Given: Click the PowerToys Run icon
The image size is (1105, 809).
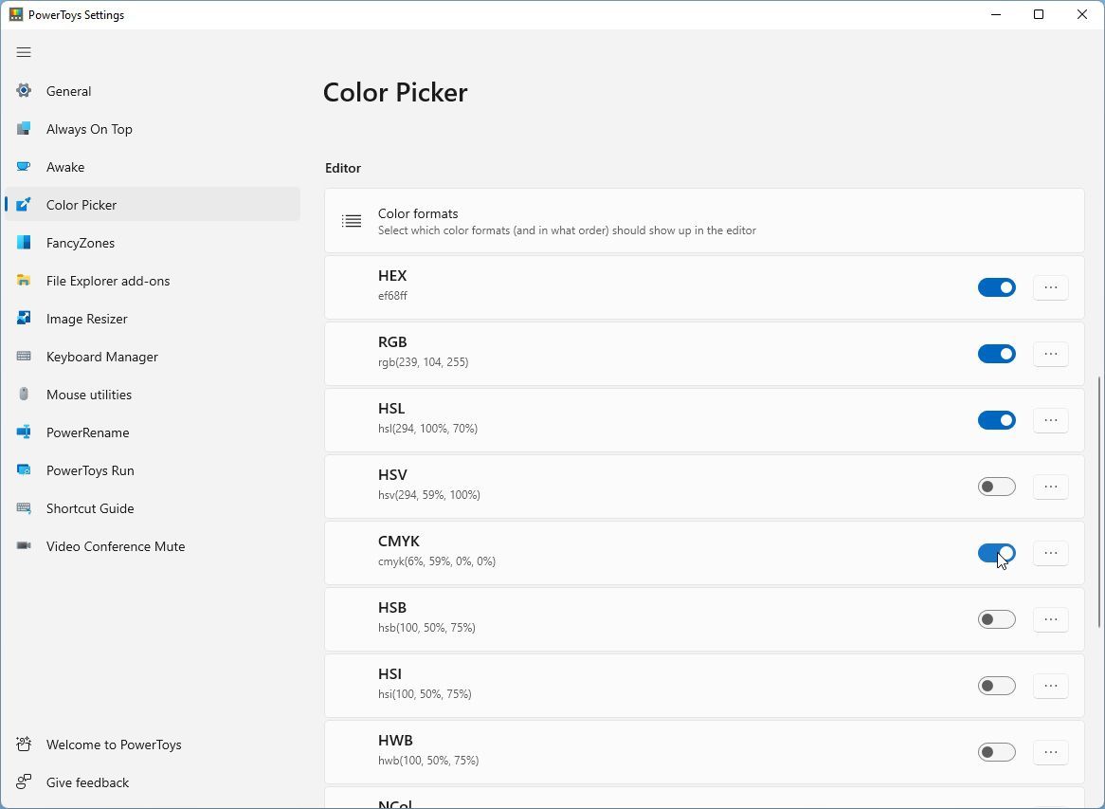Looking at the screenshot, I should click(x=23, y=469).
